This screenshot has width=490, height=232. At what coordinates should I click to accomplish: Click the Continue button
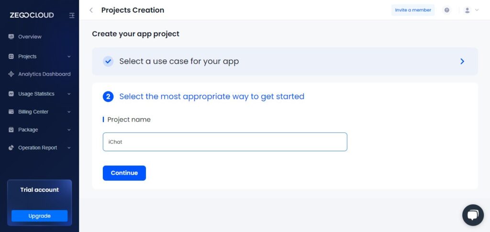[124, 173]
